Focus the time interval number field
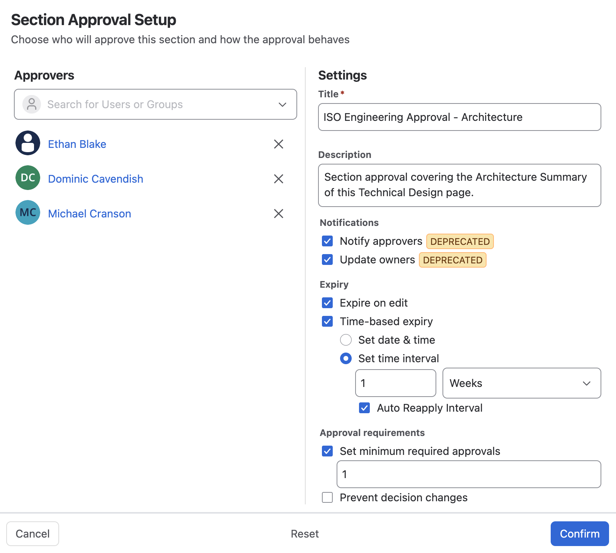 tap(396, 383)
